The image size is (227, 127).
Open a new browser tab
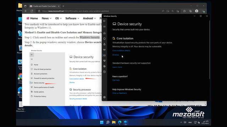click(x=63, y=6)
